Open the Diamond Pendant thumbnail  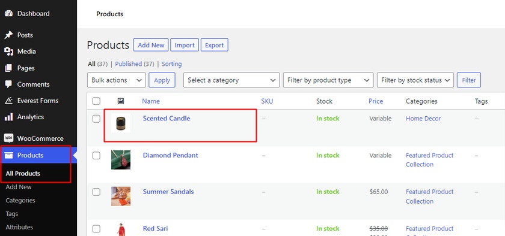point(121,160)
